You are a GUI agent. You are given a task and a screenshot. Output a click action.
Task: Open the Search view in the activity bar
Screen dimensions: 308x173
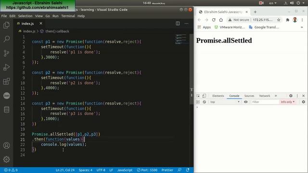tap(6, 39)
